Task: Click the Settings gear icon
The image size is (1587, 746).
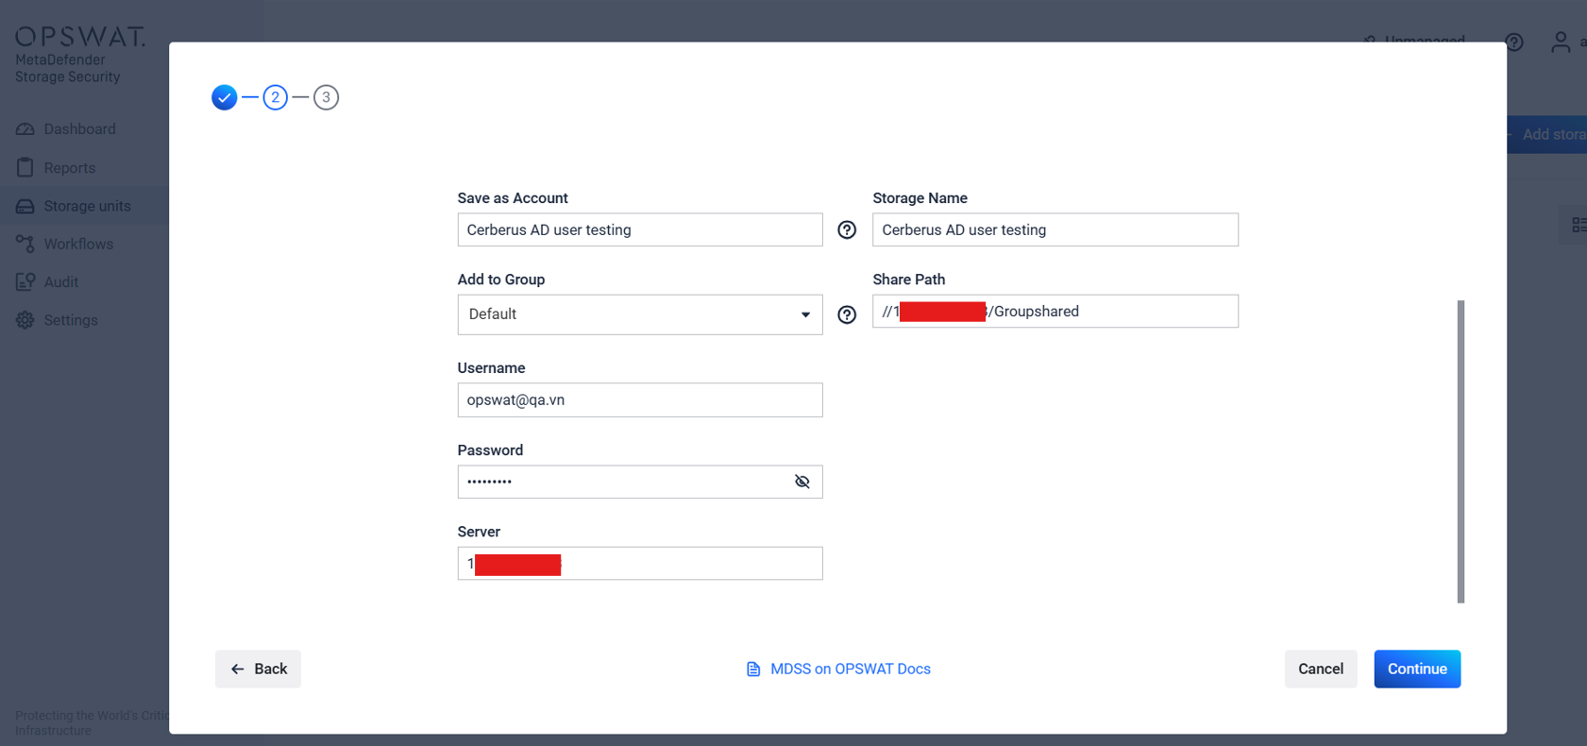Action: click(25, 320)
